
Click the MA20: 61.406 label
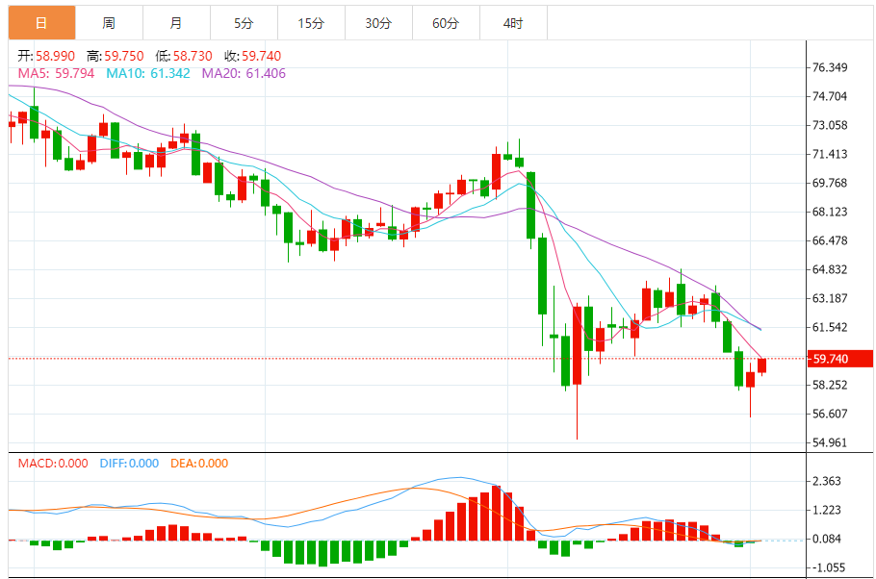[x=244, y=73]
